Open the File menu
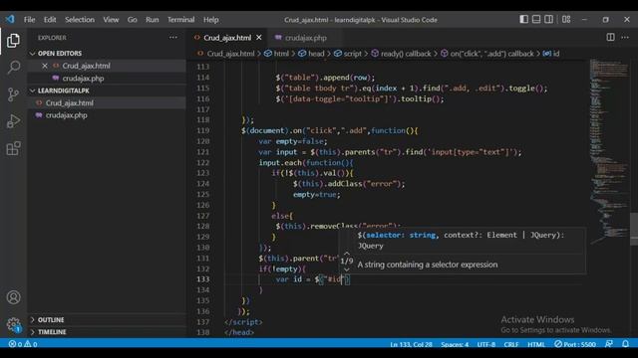The width and height of the screenshot is (638, 358). point(29,20)
